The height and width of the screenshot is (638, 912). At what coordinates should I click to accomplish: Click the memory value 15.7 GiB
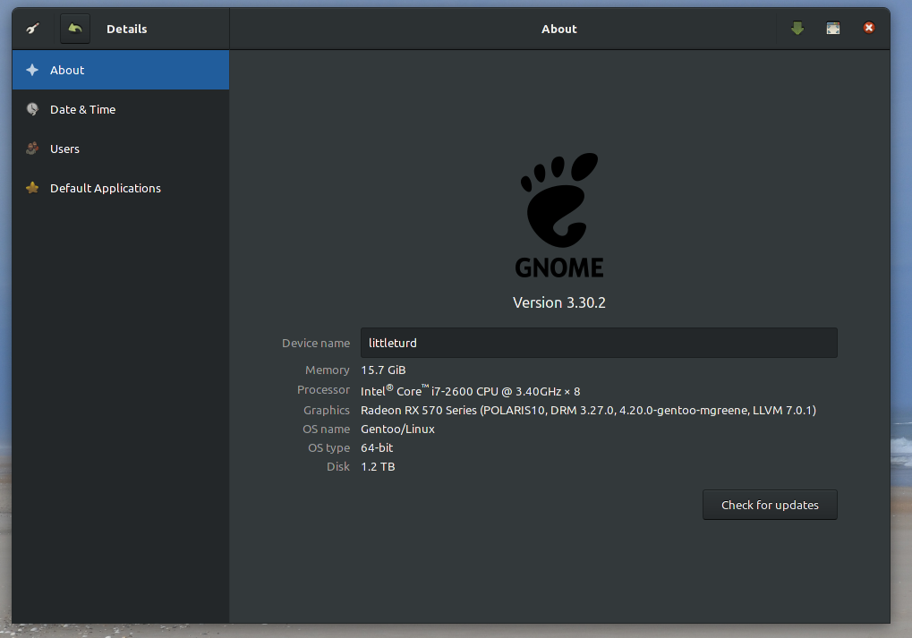383,370
